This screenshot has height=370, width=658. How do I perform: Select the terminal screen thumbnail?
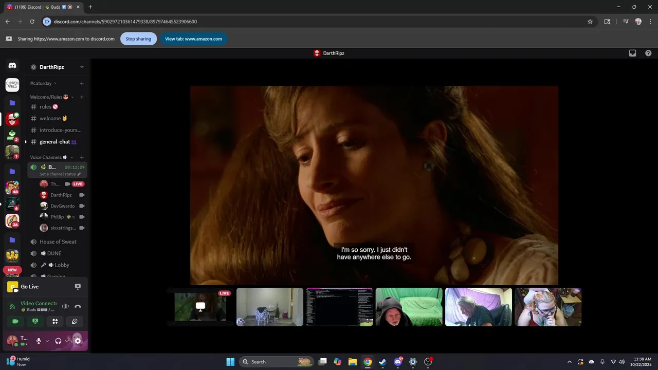click(339, 307)
